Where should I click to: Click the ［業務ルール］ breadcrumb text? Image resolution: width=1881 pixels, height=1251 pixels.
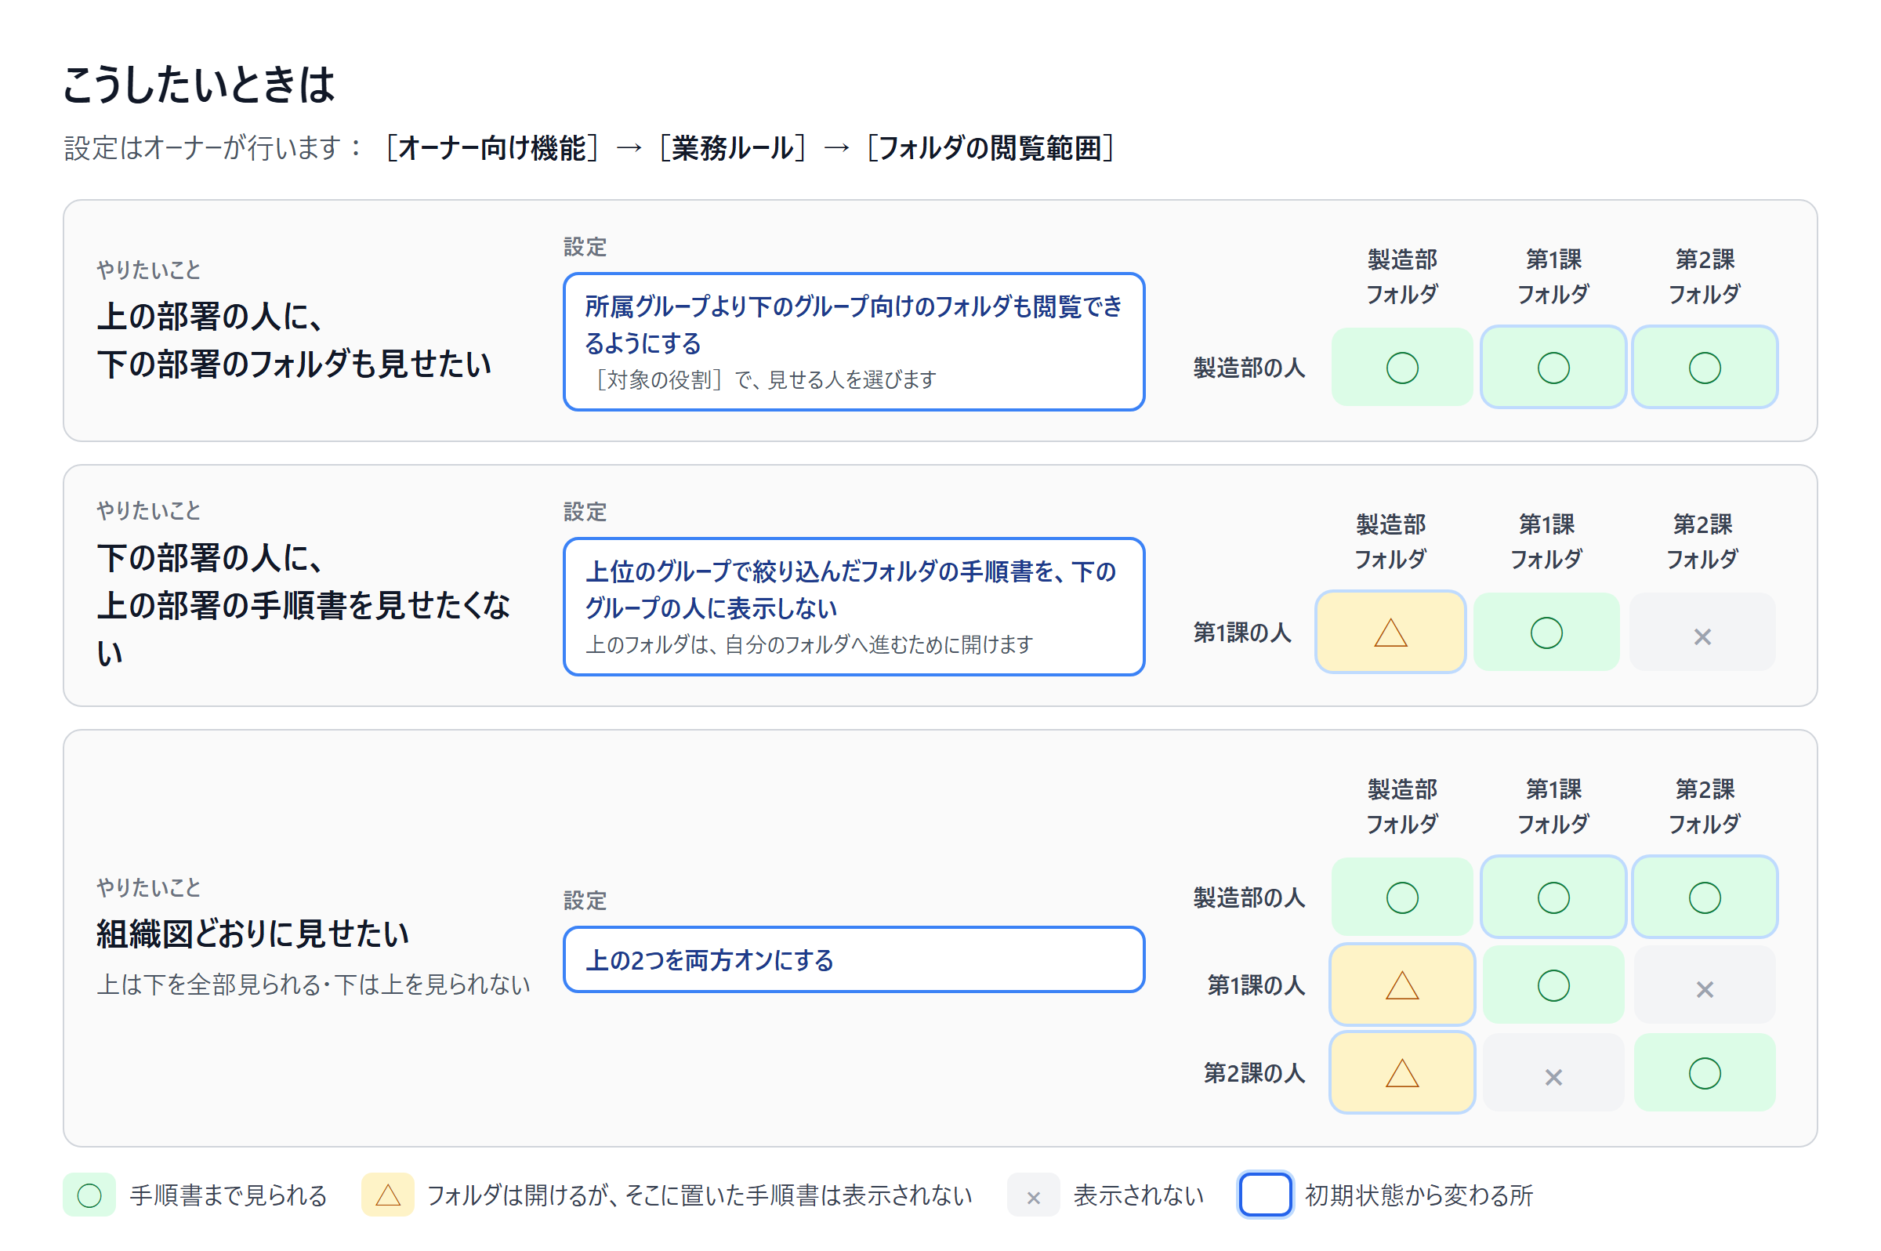coord(731,148)
